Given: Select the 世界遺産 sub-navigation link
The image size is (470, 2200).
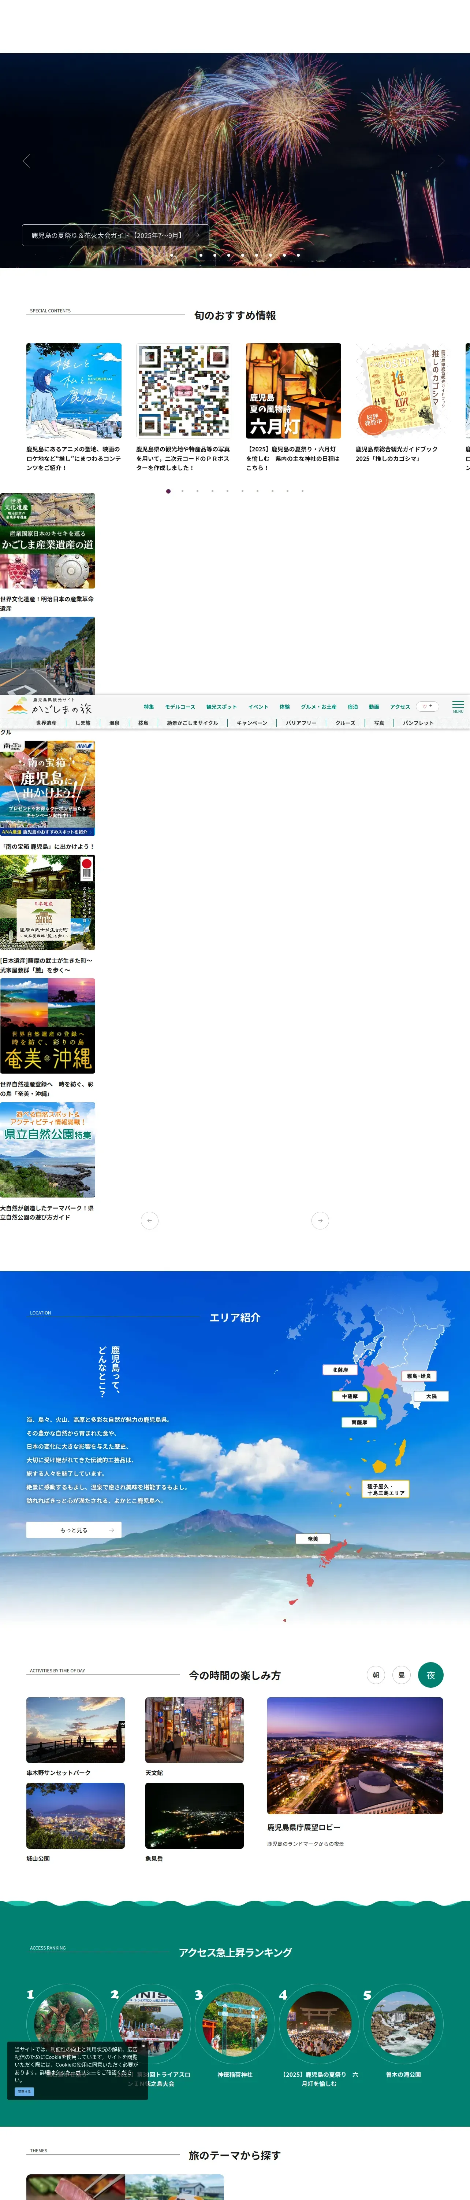Looking at the screenshot, I should click(x=46, y=723).
